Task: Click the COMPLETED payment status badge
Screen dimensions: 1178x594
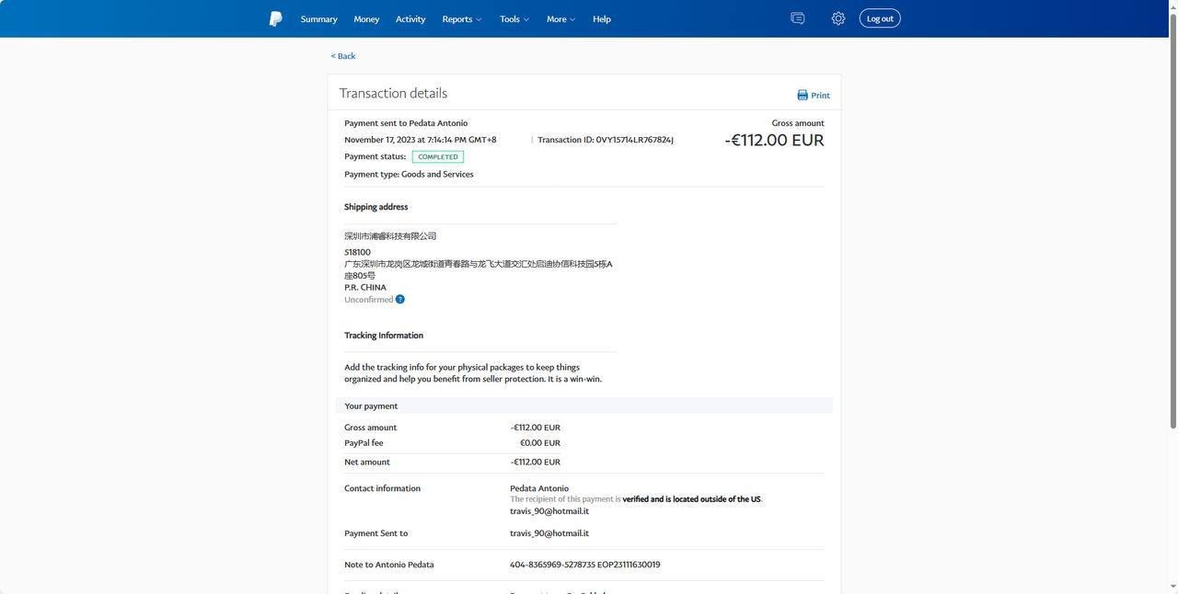Action: pos(438,157)
